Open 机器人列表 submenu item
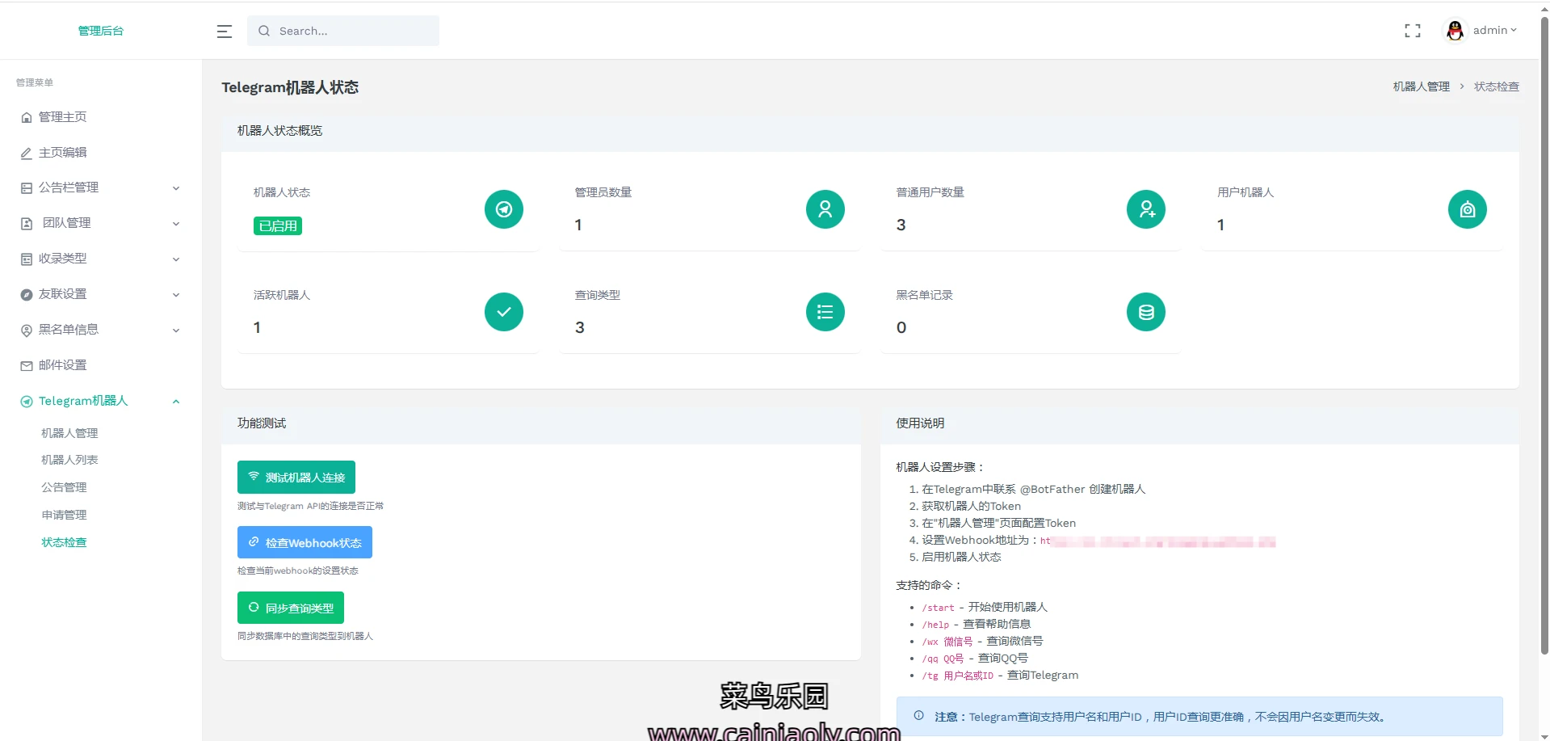This screenshot has height=741, width=1550. [x=69, y=460]
